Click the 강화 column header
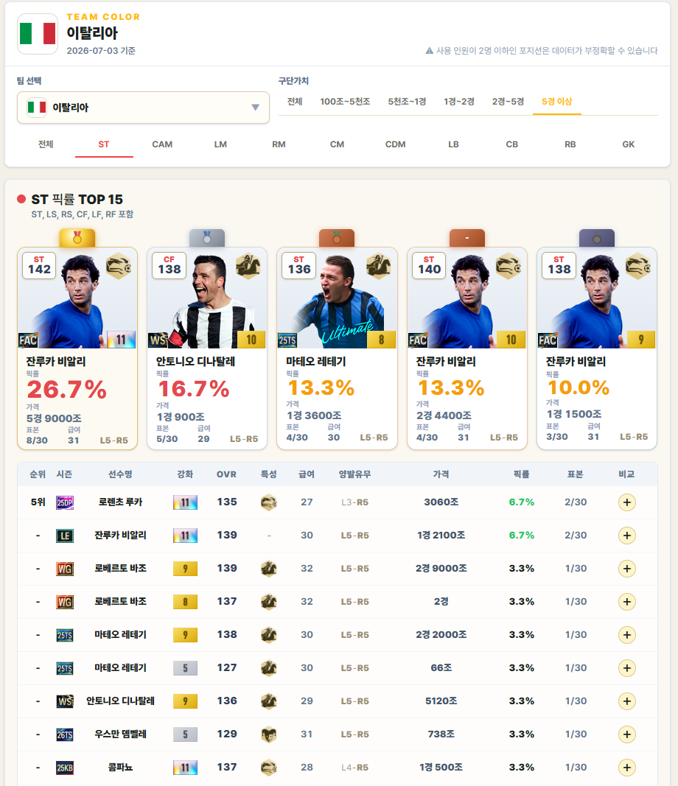 tap(185, 474)
